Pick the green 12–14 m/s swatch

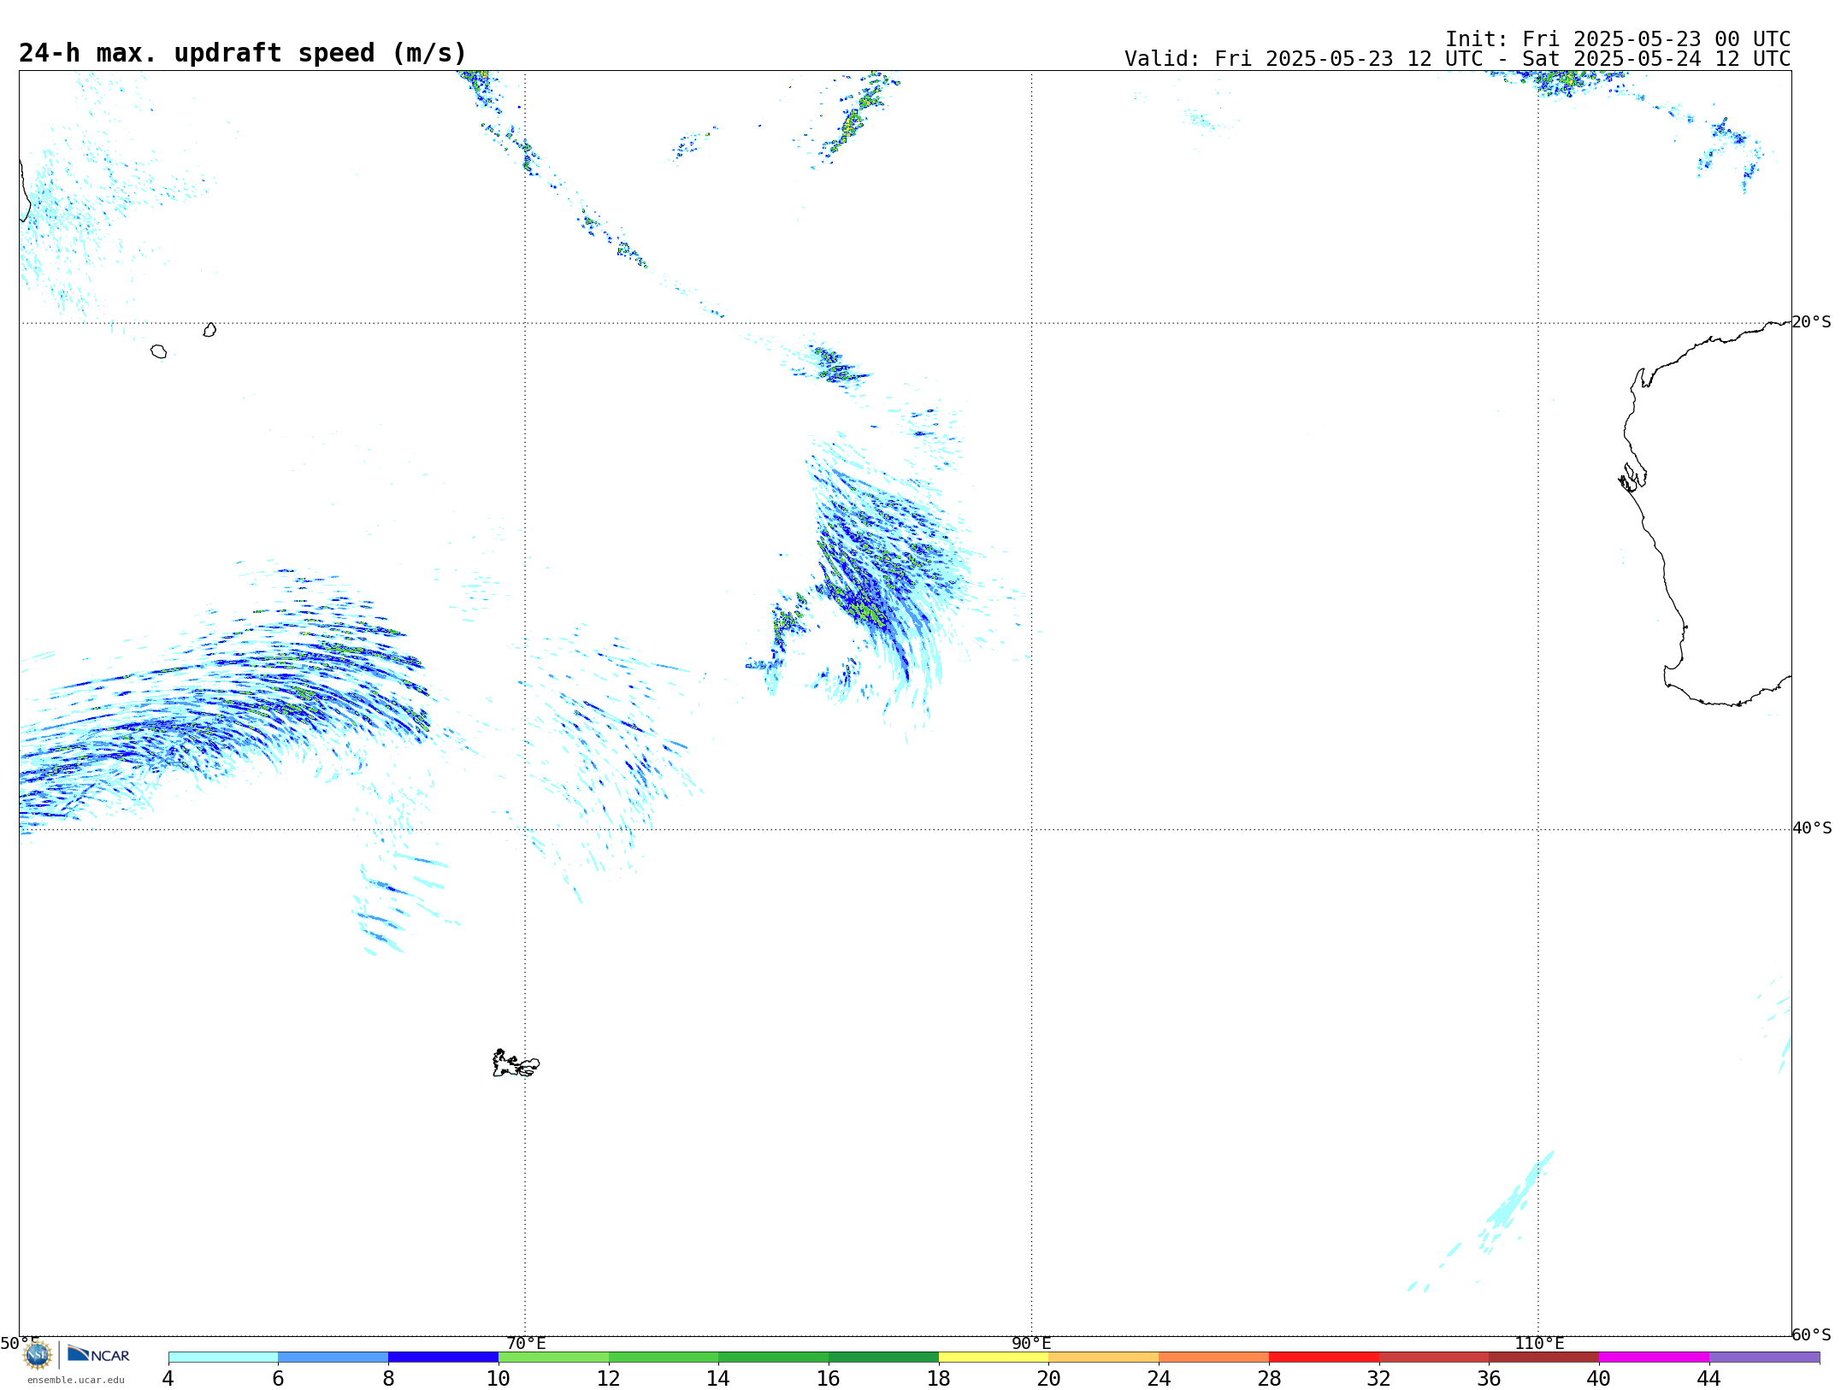click(x=664, y=1358)
